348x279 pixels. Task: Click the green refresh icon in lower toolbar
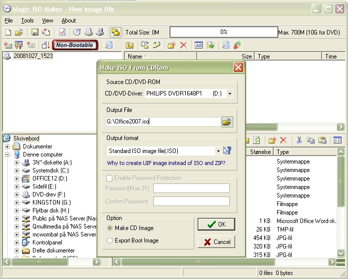[x=257, y=140]
